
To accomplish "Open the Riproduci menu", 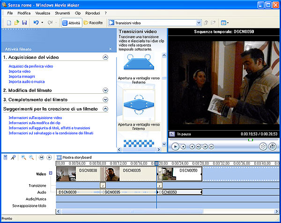I will (93, 13).
